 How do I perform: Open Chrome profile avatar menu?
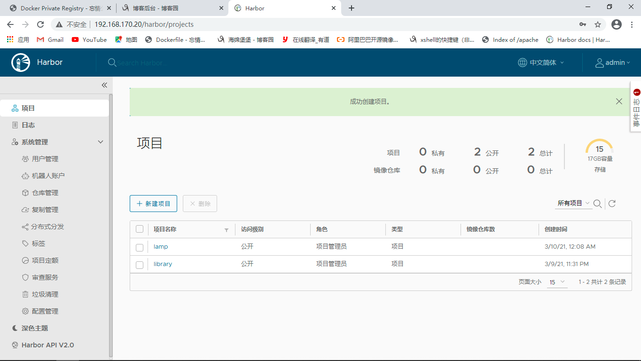[617, 24]
